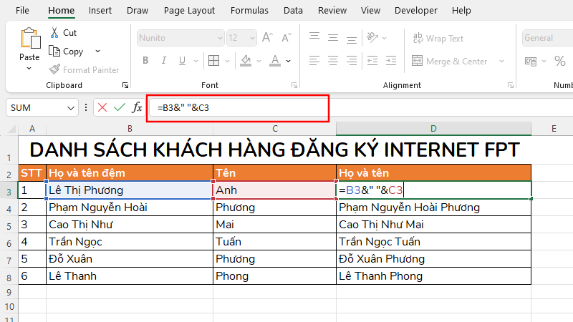Select cell 'Phạm Nguyễn Hoài'
This screenshot has height=322, width=573.
tap(130, 208)
